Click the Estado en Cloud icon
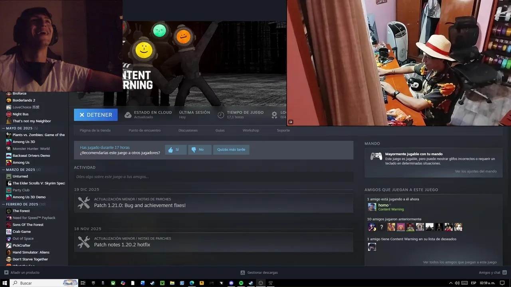The image size is (511, 287). (x=128, y=115)
